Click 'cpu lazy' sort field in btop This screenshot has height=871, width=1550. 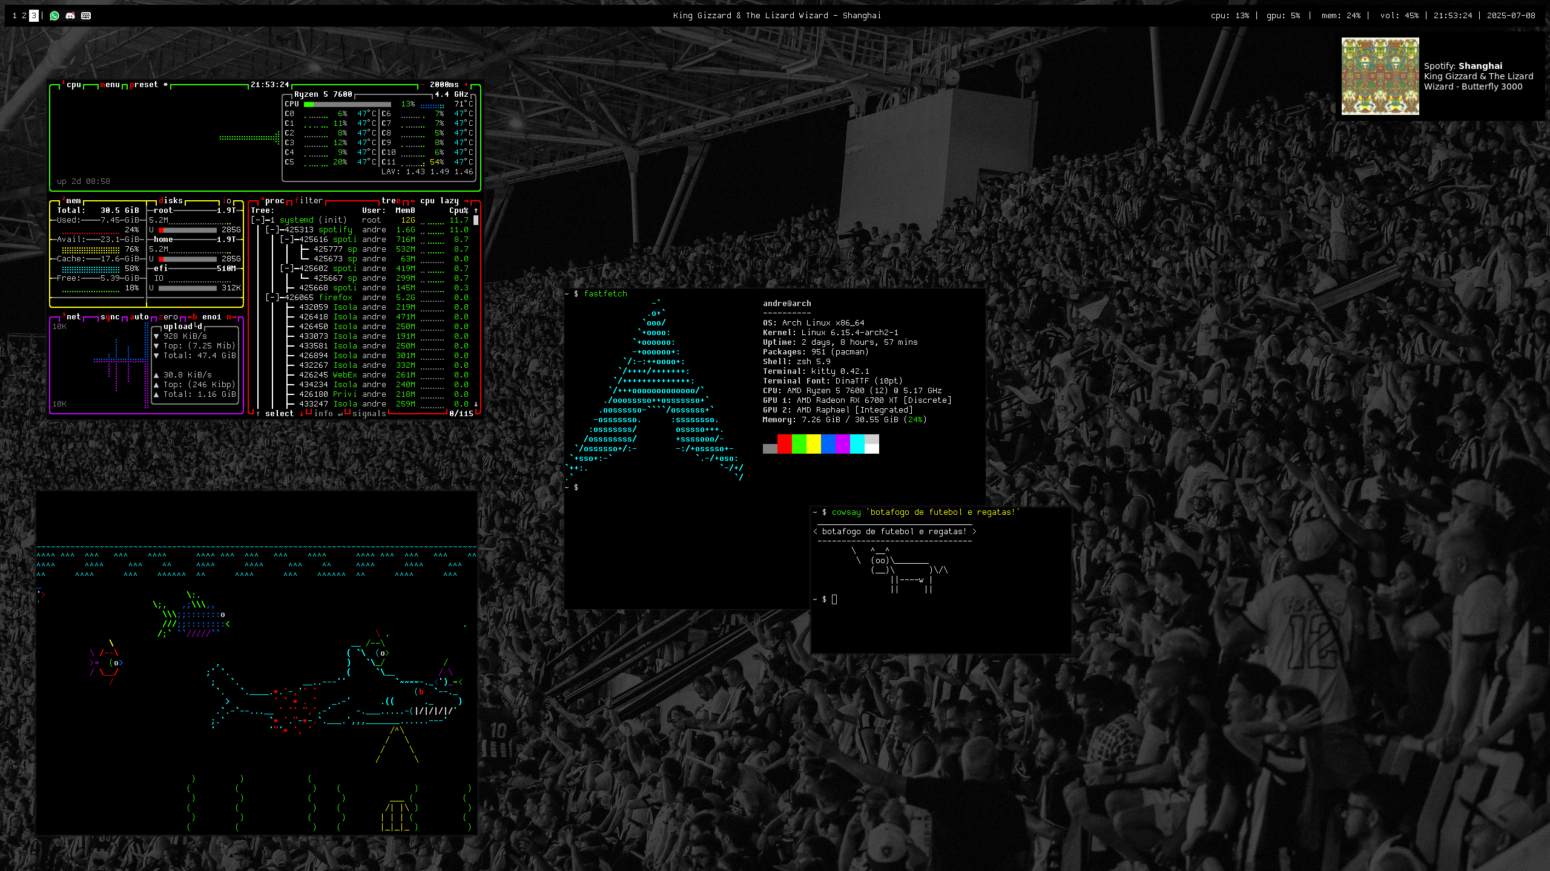440,201
